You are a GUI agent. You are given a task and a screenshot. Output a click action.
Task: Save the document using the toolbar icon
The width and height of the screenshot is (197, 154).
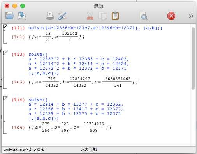tap(22, 16)
